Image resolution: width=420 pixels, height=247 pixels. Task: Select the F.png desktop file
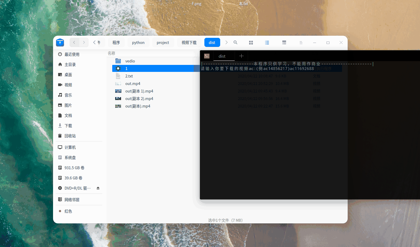point(195,4)
